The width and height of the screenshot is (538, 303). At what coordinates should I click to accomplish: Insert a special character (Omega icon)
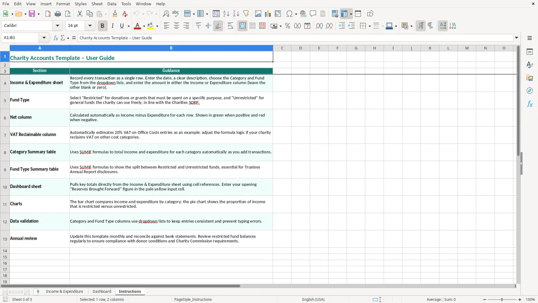point(289,14)
